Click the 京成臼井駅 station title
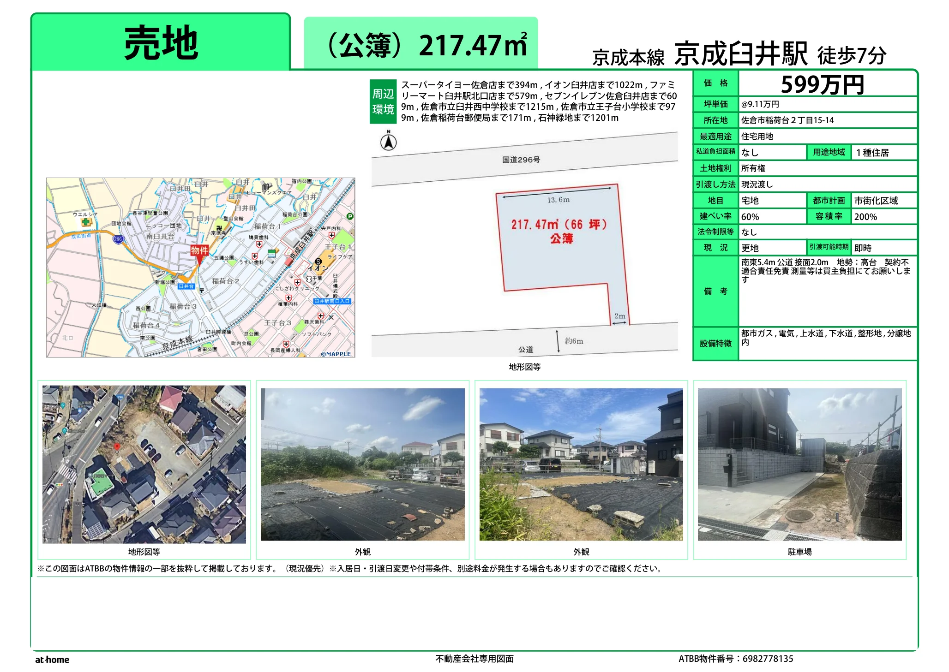This screenshot has height=672, width=949. (x=741, y=54)
